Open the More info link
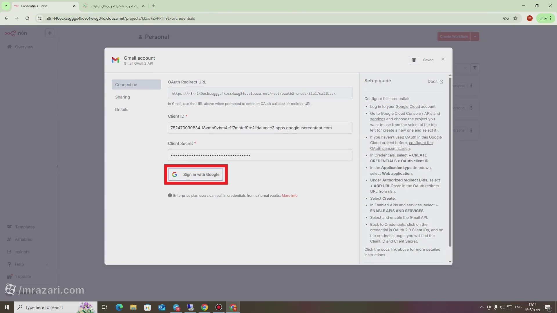The height and width of the screenshot is (313, 557). pyautogui.click(x=289, y=195)
